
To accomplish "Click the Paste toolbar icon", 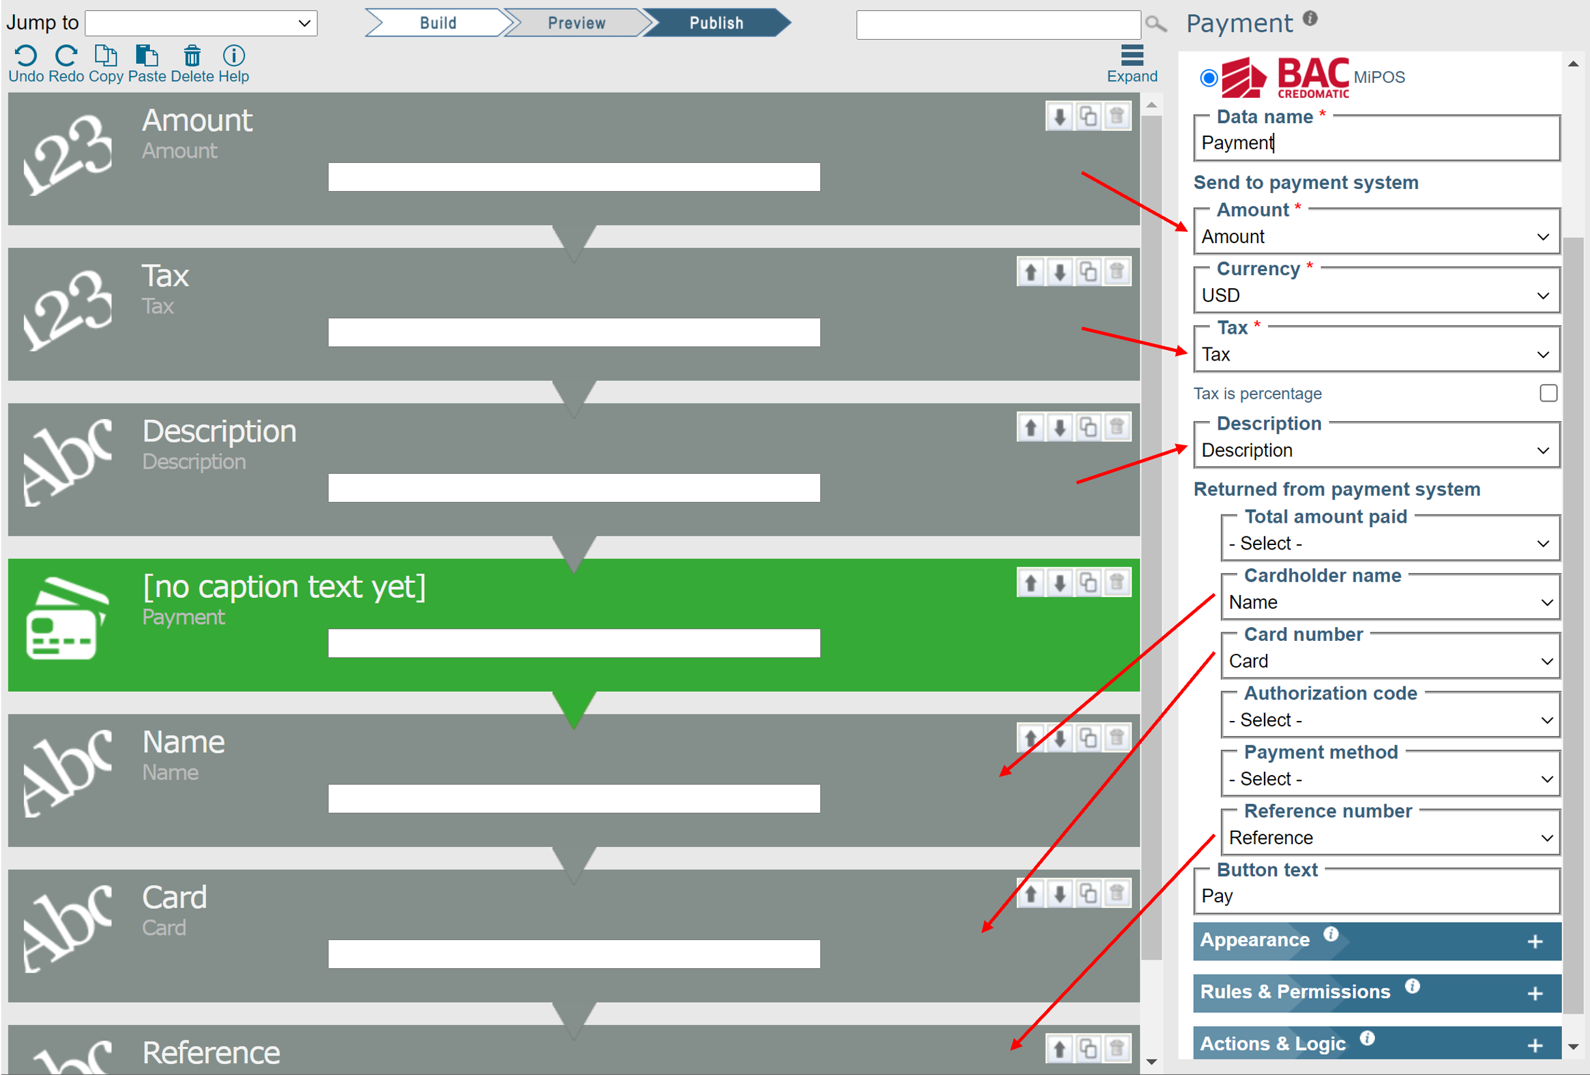I will (147, 55).
